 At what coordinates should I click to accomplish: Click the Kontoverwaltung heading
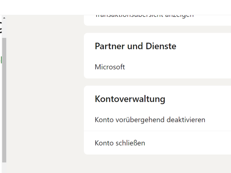tap(130, 99)
